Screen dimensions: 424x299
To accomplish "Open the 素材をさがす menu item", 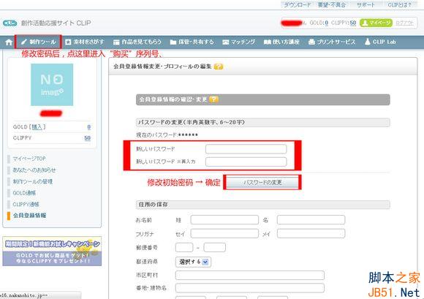I will pos(85,42).
